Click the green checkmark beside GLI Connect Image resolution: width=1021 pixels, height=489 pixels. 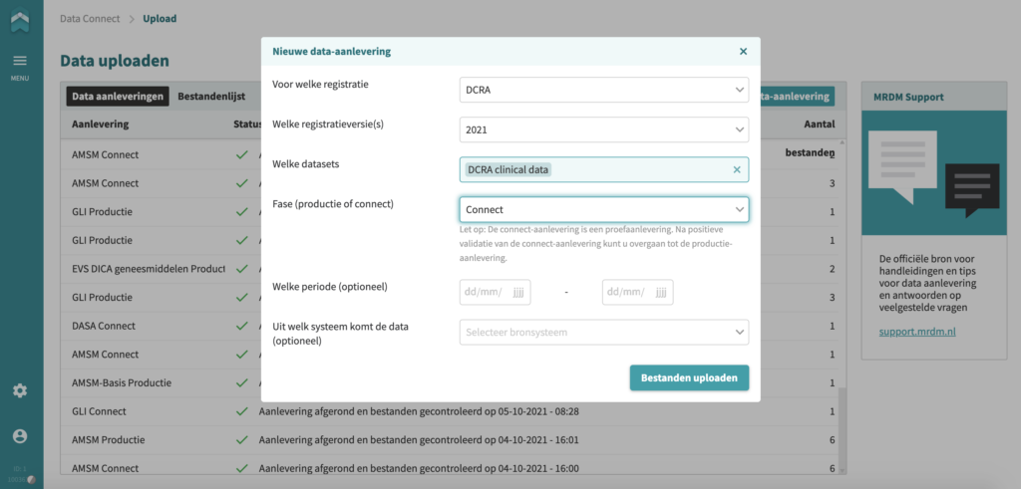pyautogui.click(x=242, y=411)
